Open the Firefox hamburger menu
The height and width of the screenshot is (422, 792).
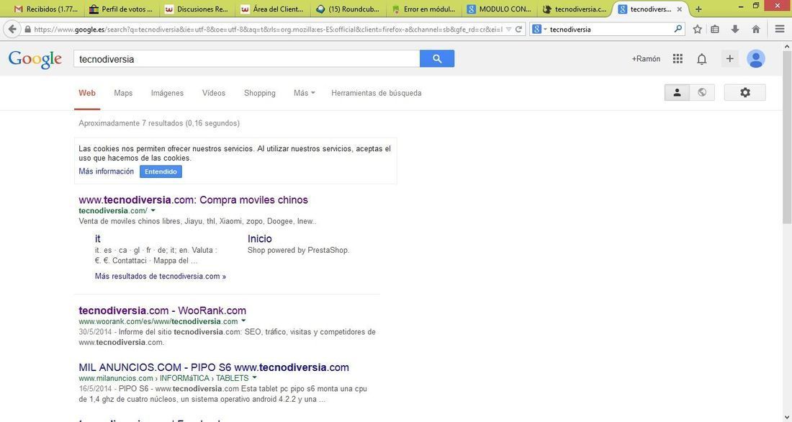tap(780, 30)
